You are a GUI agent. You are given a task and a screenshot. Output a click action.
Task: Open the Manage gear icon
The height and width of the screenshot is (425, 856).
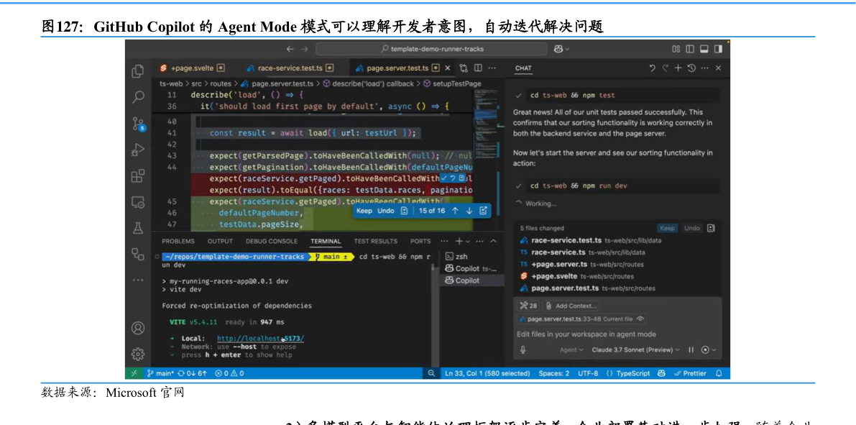click(137, 355)
